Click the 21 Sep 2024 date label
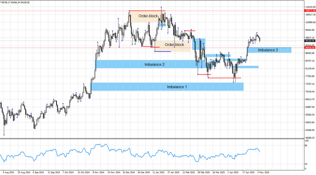 click(54, 173)
